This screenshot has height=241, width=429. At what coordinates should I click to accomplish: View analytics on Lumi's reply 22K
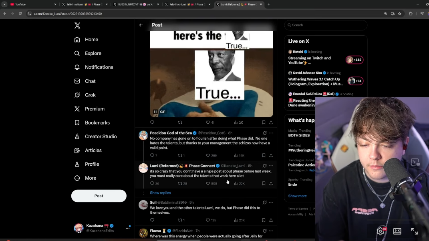(x=240, y=183)
